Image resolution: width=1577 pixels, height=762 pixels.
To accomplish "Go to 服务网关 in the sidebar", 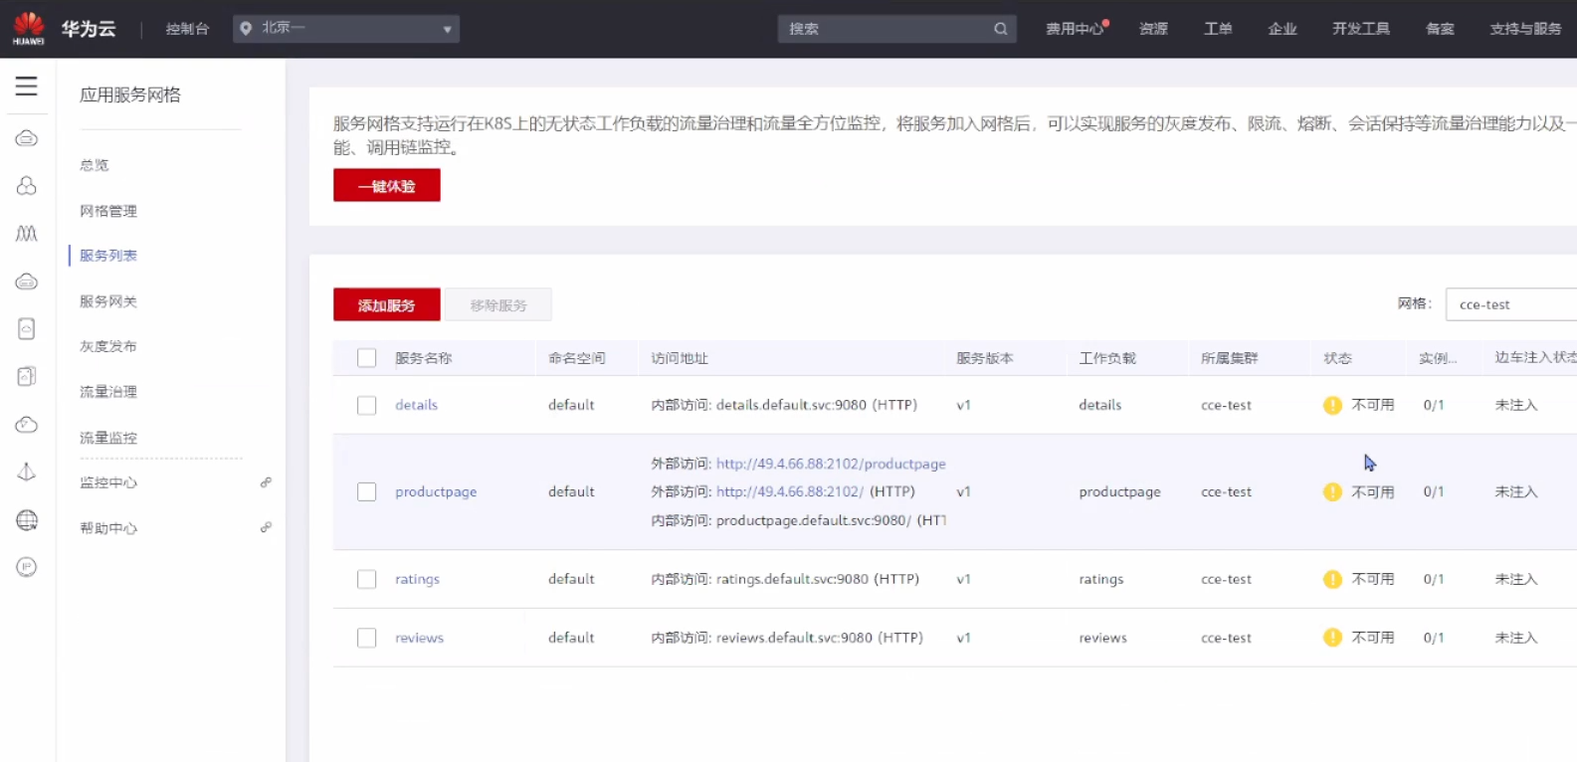I will coord(108,301).
